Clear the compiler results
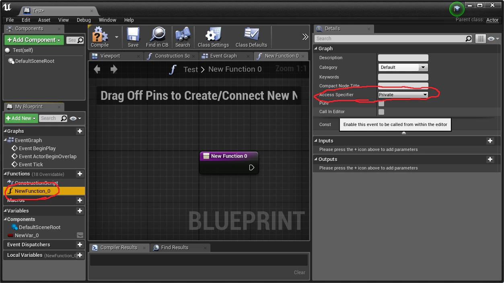The height and width of the screenshot is (283, 504). click(300, 273)
